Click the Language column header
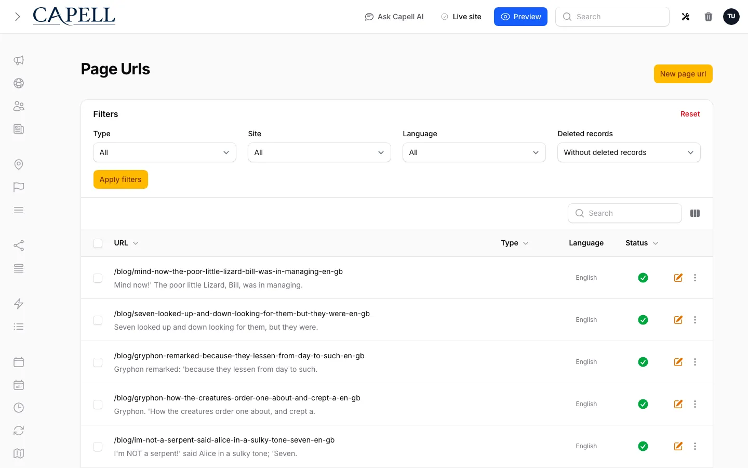Viewport: 748px width, 468px height. (586, 243)
